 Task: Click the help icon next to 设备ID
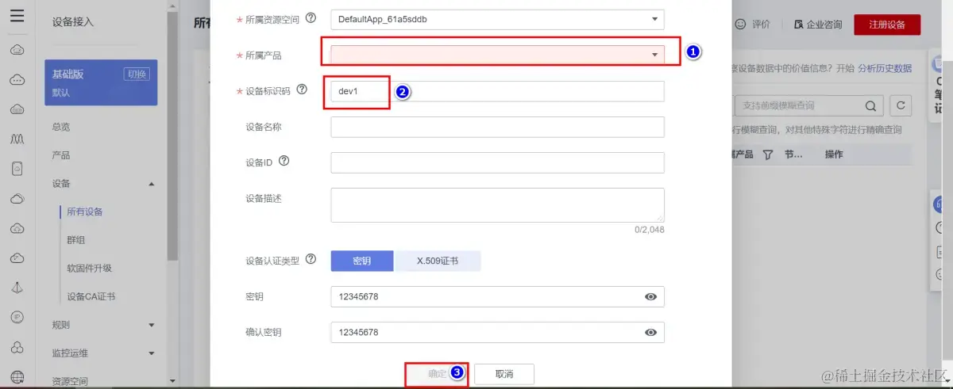(284, 161)
